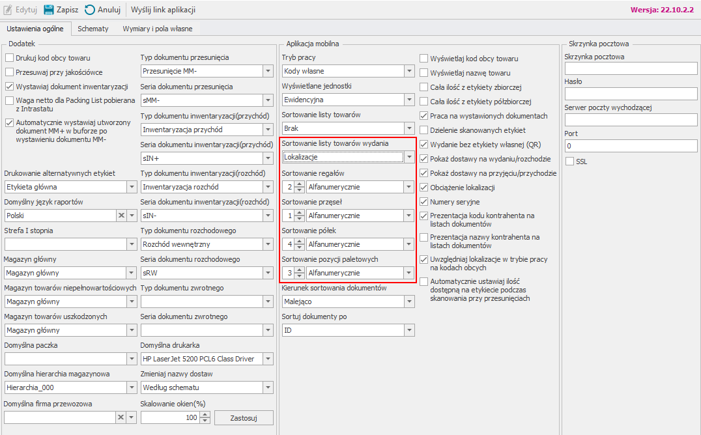Image resolution: width=701 pixels, height=435 pixels.
Task: Switch to the Schematy tab
Action: [93, 29]
